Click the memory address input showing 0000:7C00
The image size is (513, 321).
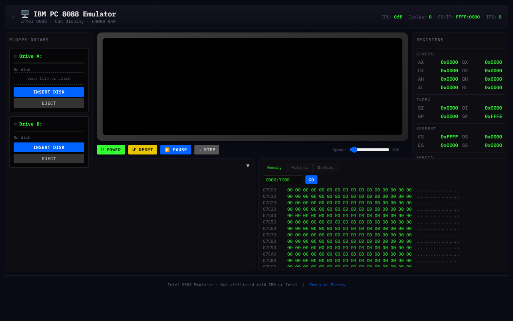click(283, 180)
